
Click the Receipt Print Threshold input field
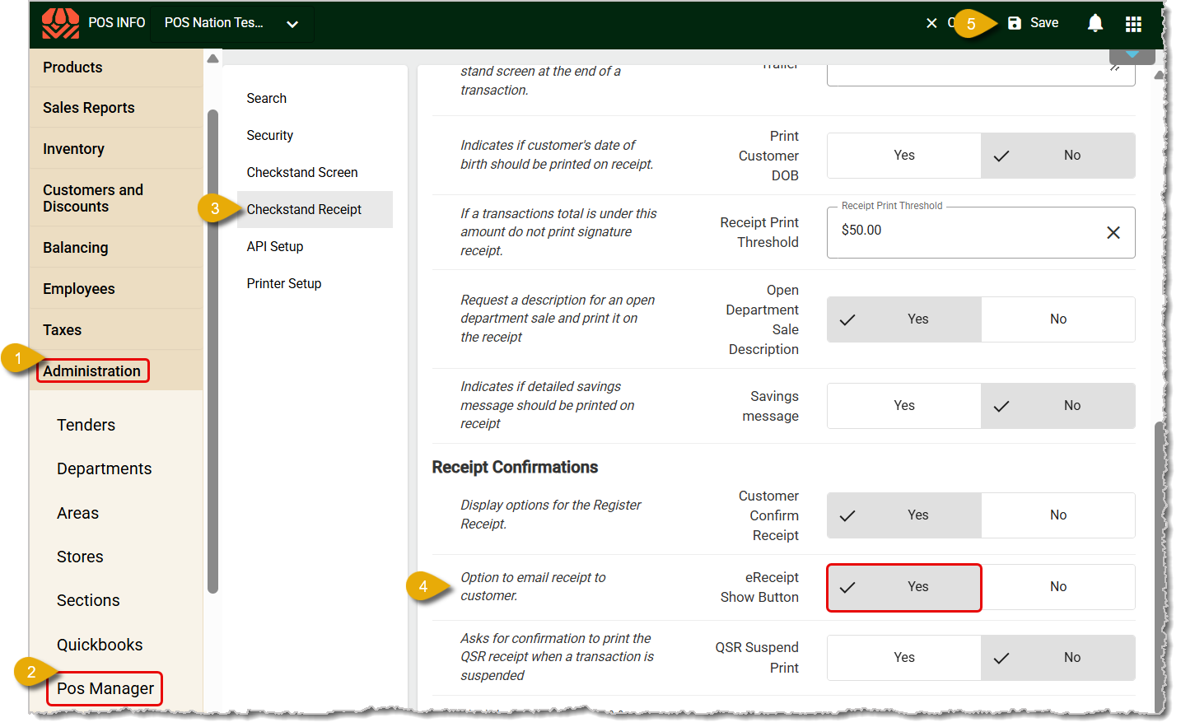981,233
